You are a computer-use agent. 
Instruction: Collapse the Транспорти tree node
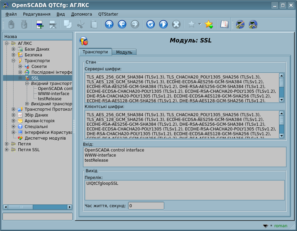14,61
